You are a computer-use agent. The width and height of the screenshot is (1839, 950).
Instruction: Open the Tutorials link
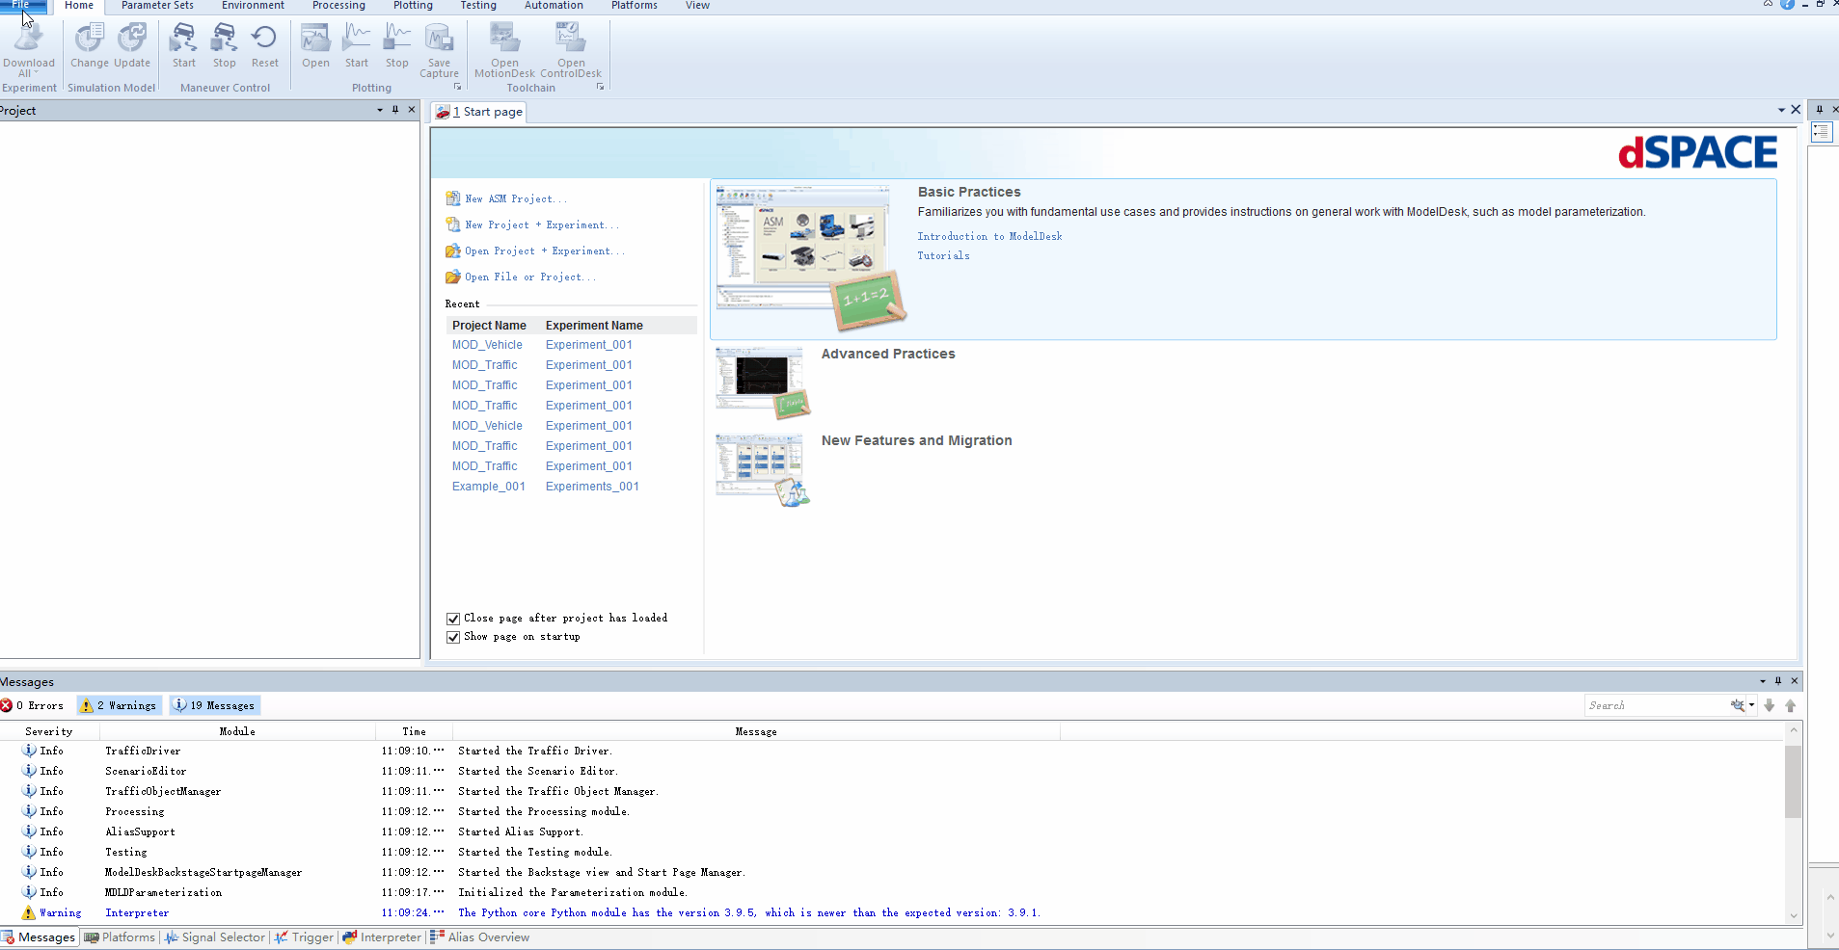pyautogui.click(x=943, y=255)
